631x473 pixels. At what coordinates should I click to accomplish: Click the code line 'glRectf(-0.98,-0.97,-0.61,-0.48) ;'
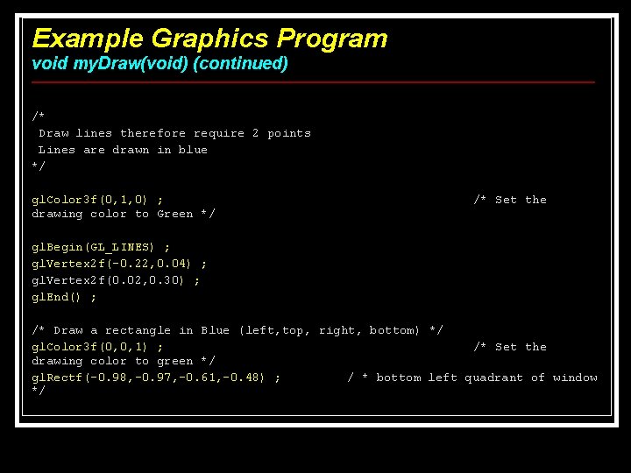point(156,378)
